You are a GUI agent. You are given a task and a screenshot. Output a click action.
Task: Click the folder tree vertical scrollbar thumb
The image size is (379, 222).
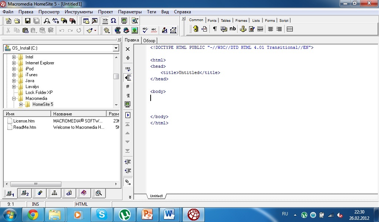click(116, 76)
